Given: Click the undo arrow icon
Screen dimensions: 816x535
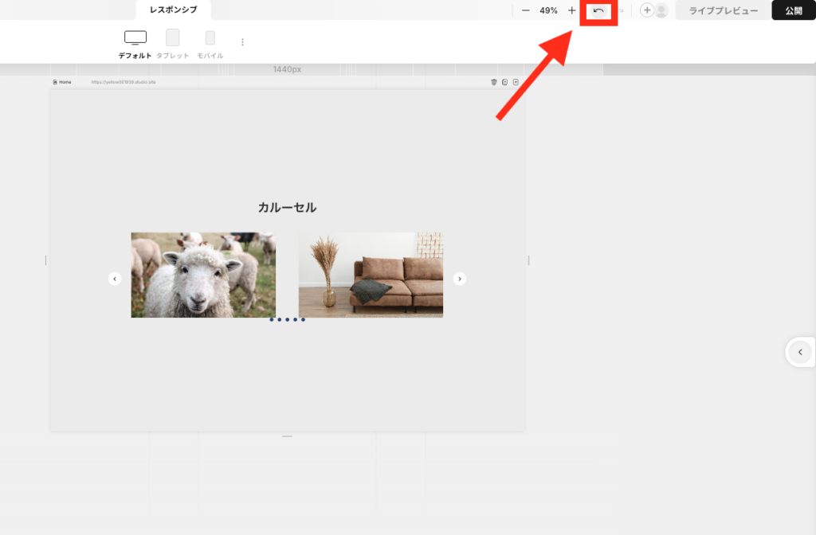Looking at the screenshot, I should 598,11.
